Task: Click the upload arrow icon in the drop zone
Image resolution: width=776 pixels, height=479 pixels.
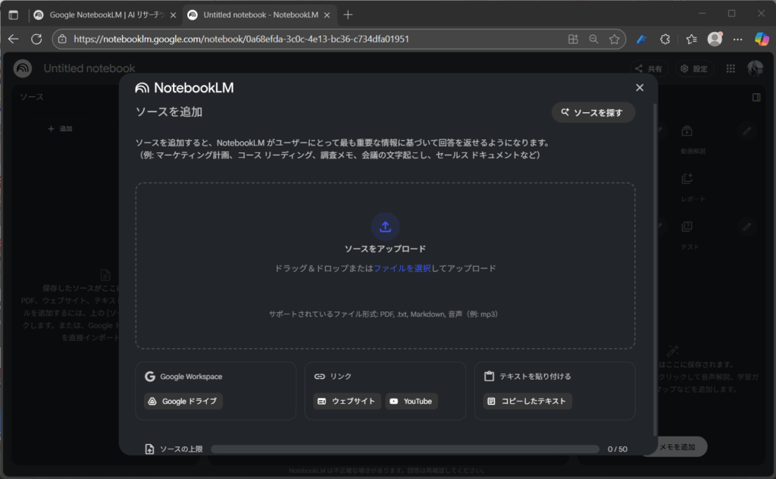Action: click(385, 227)
